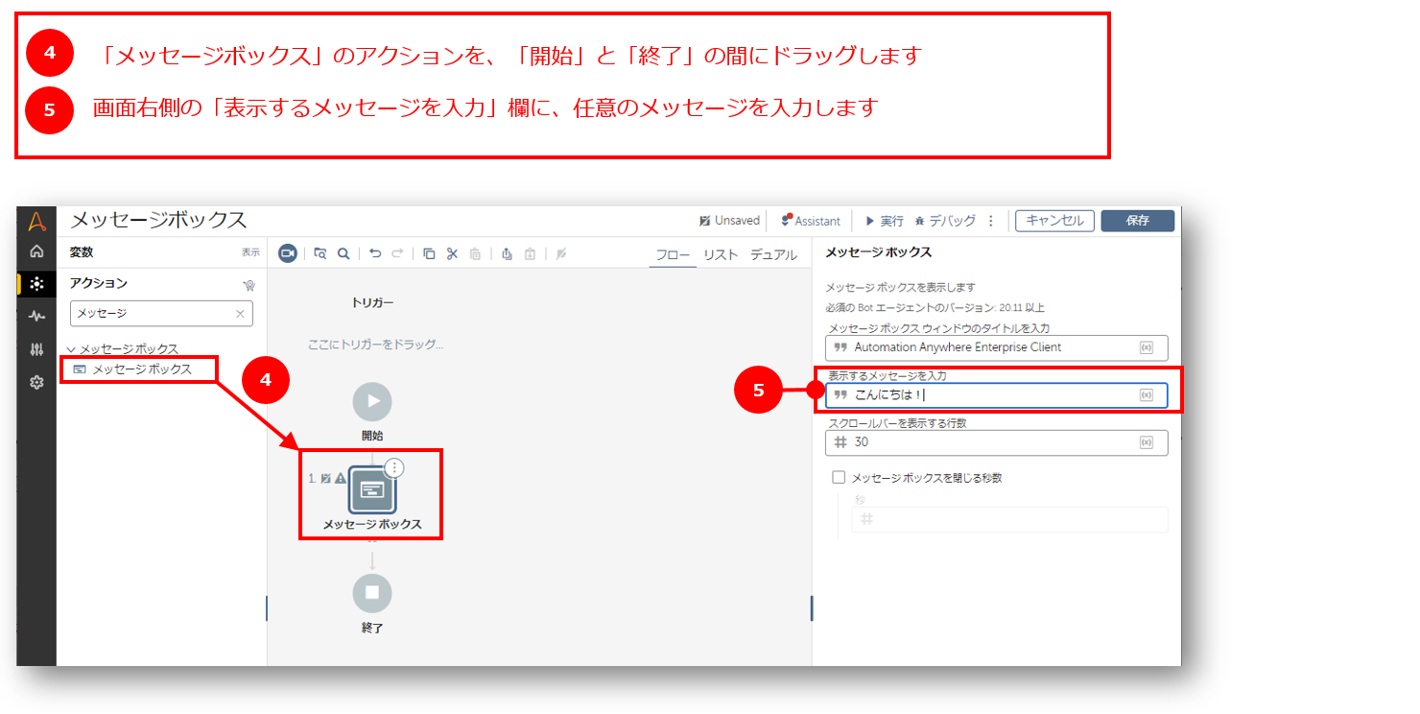Click the 表示 link next to 変数

[250, 252]
